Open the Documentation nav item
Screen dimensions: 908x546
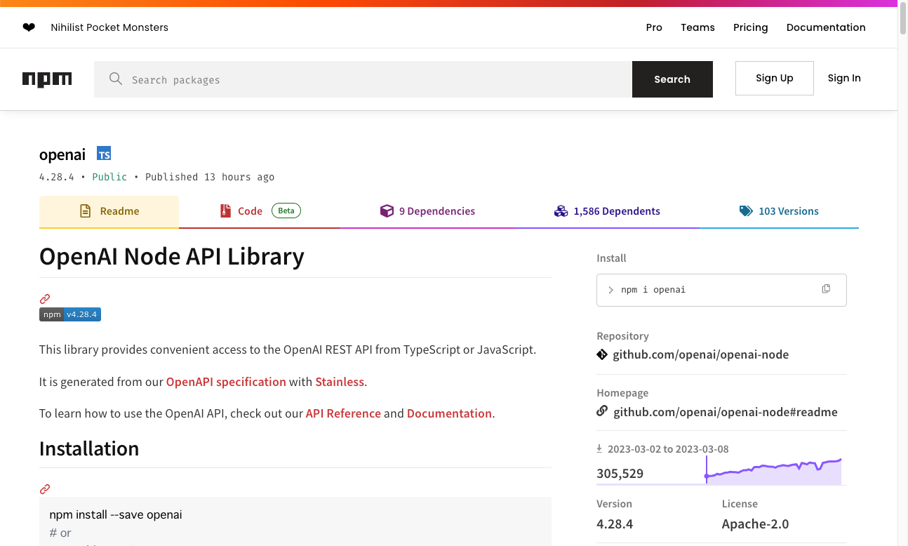826,27
